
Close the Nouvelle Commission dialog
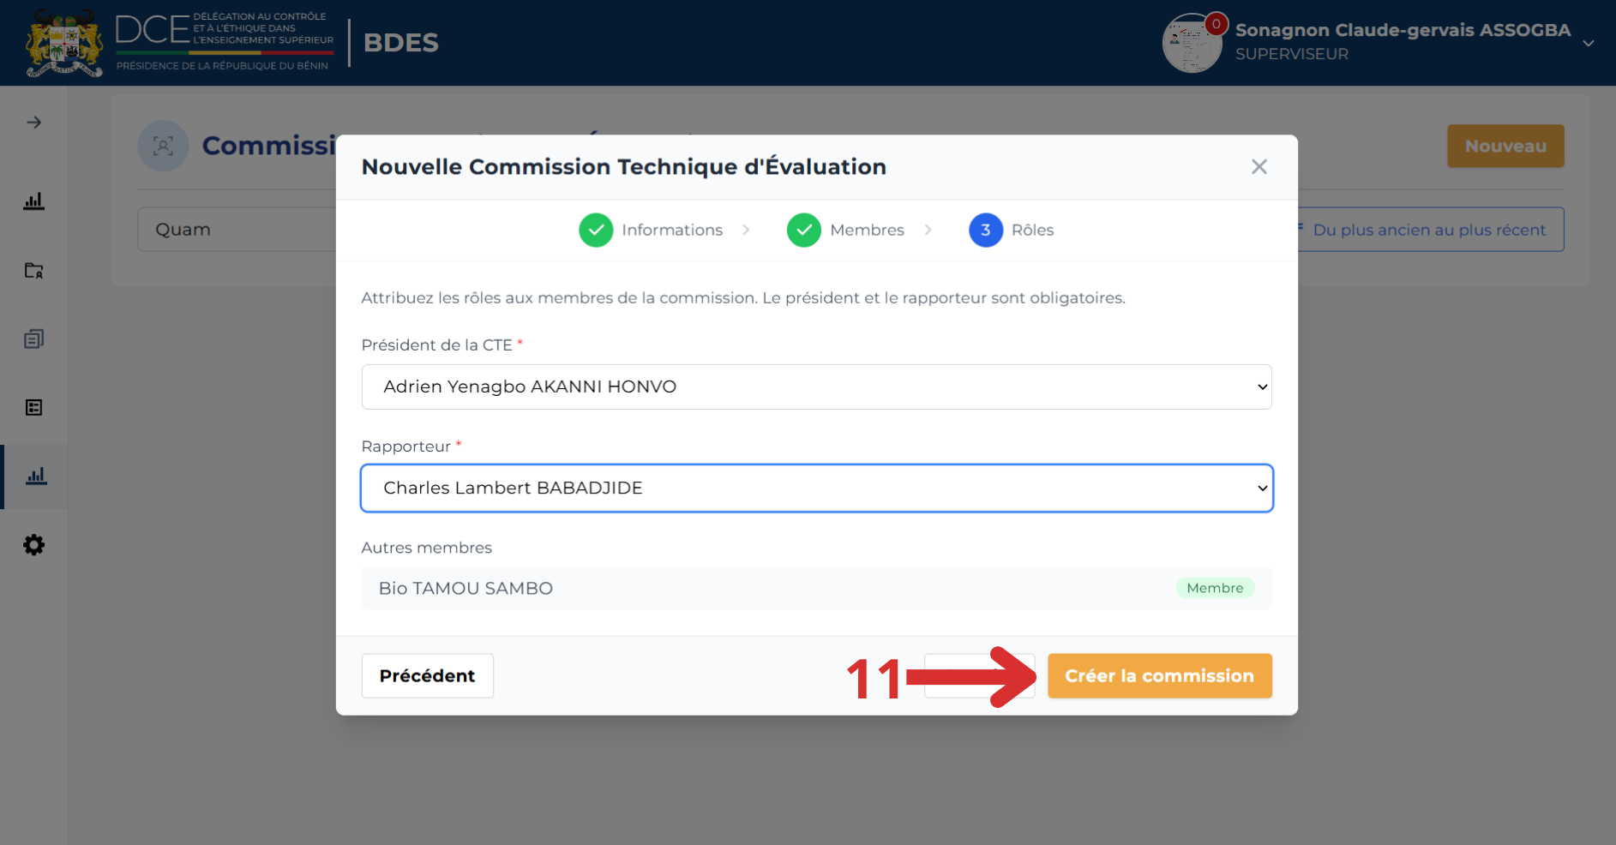point(1259,167)
